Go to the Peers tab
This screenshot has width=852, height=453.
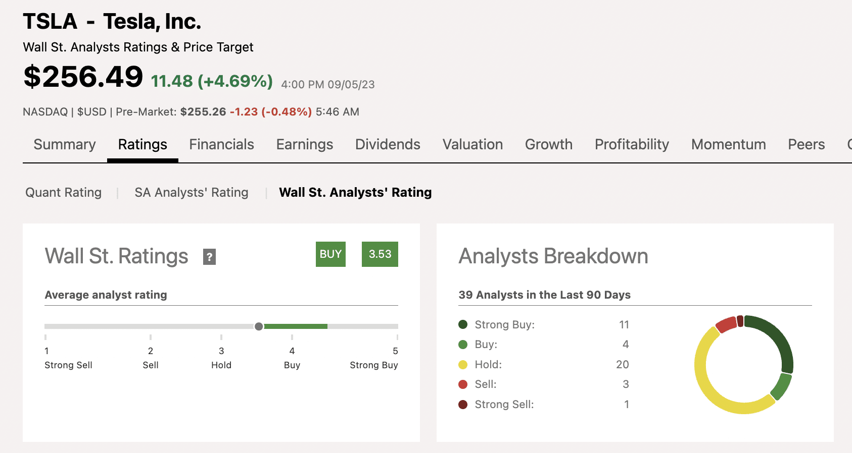(x=807, y=145)
